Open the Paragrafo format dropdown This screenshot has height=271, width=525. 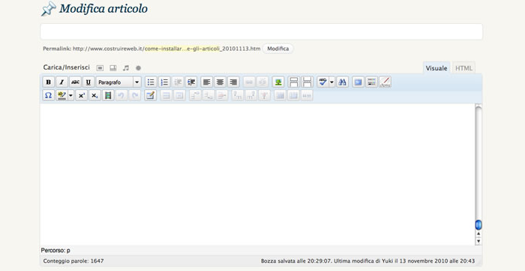tap(118, 82)
